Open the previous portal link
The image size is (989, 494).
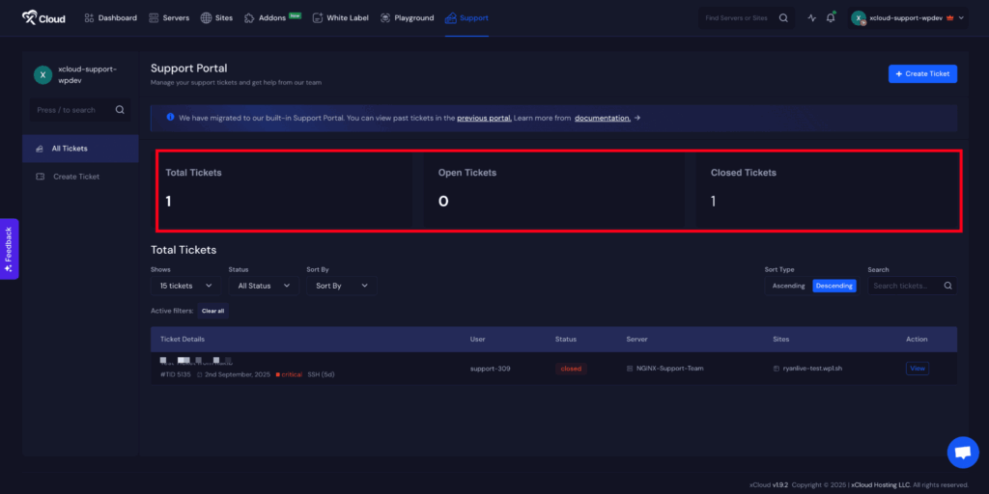click(x=483, y=118)
